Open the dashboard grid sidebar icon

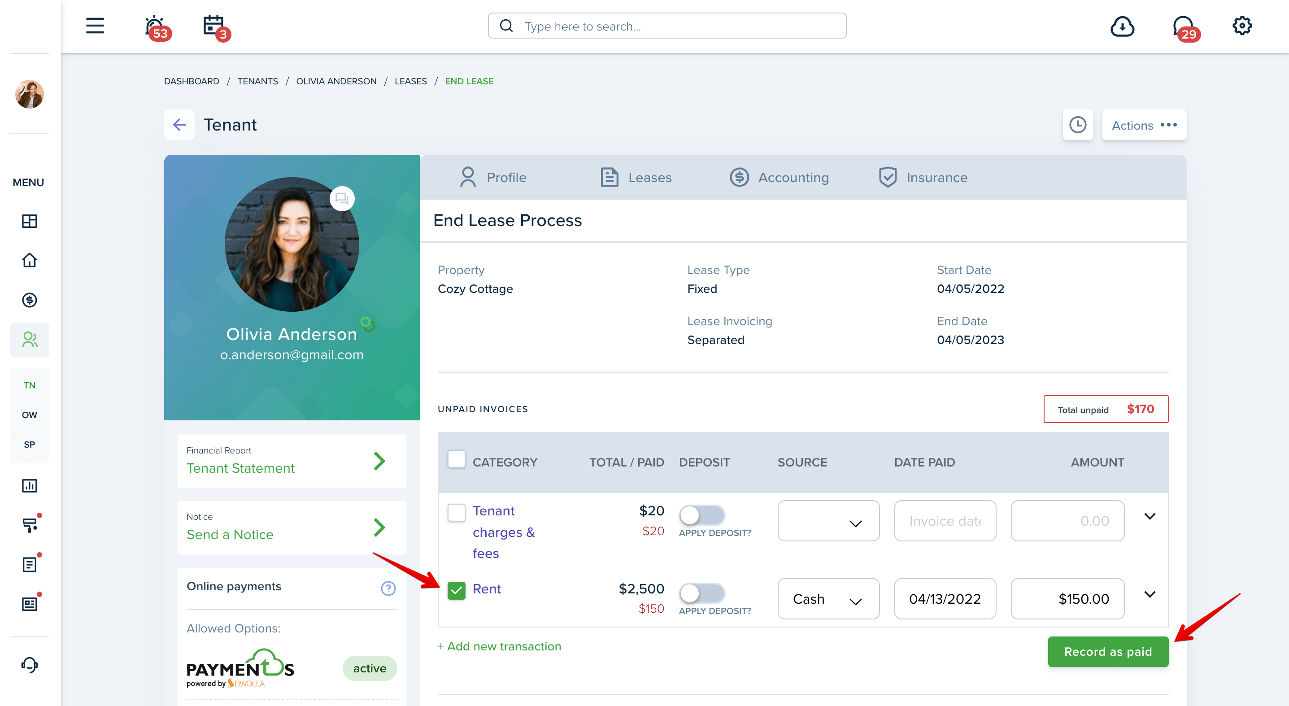[x=30, y=221]
